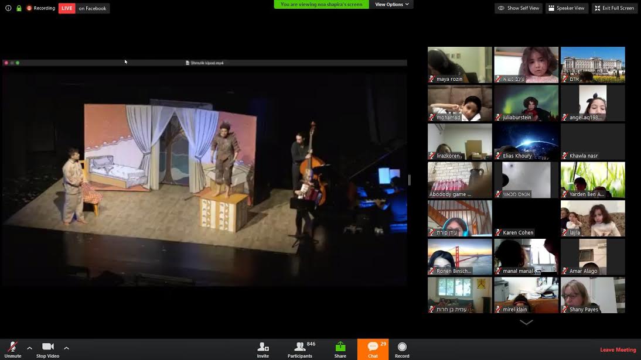Screen dimensions: 641x360
Task: Toggle Stop Video camera button
Action: [48, 350]
